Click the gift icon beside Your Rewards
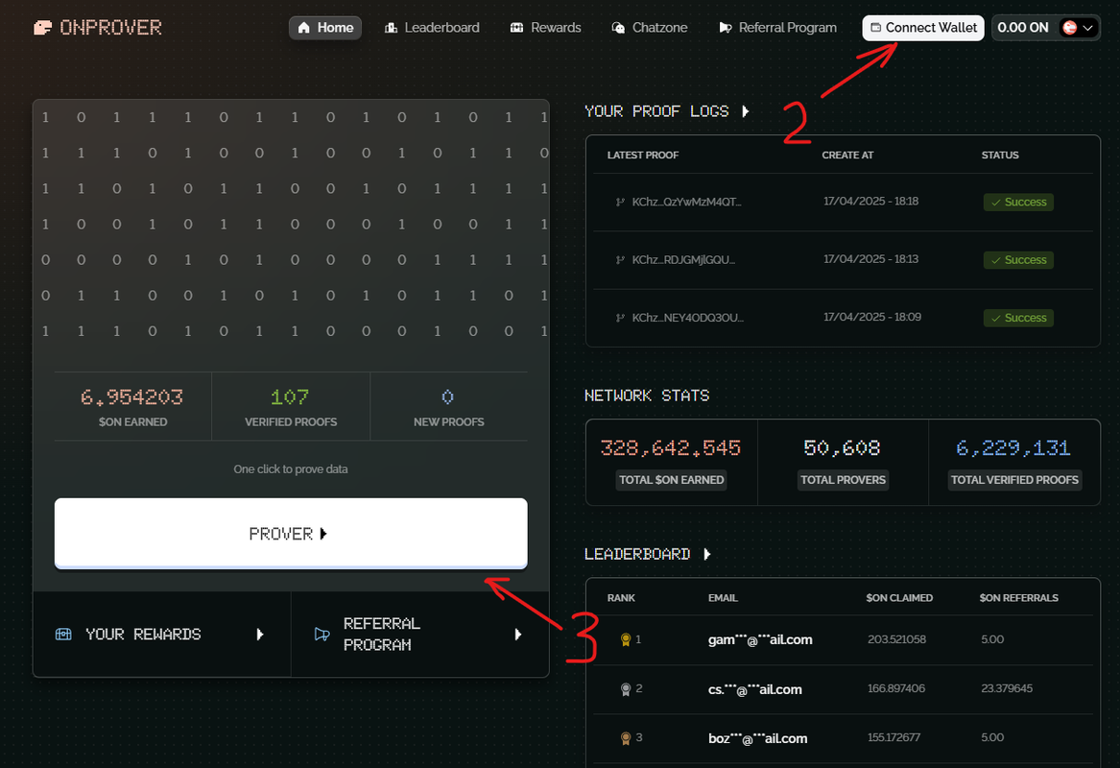Image resolution: width=1120 pixels, height=768 pixels. click(x=63, y=635)
